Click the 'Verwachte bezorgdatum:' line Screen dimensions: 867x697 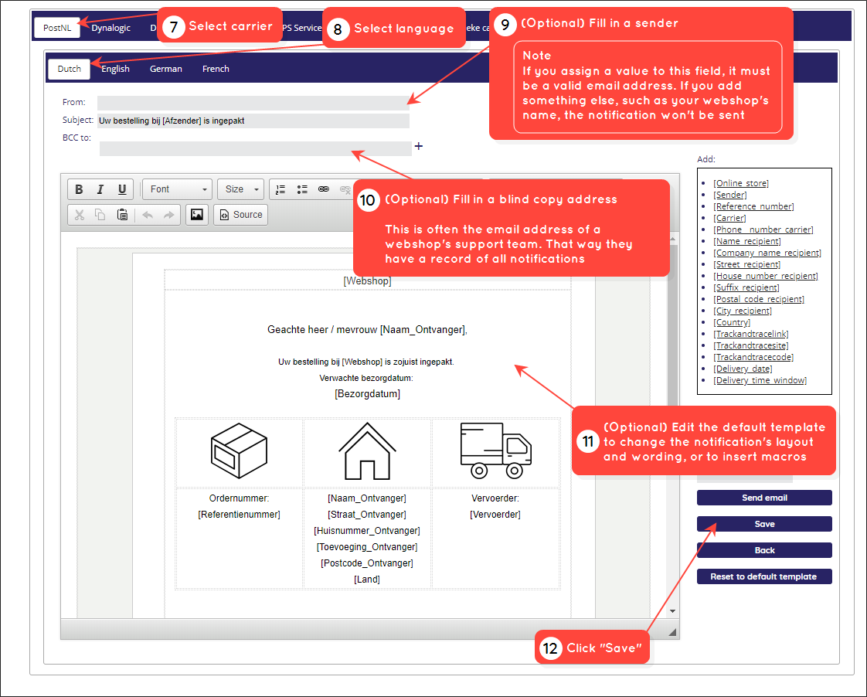tap(366, 378)
